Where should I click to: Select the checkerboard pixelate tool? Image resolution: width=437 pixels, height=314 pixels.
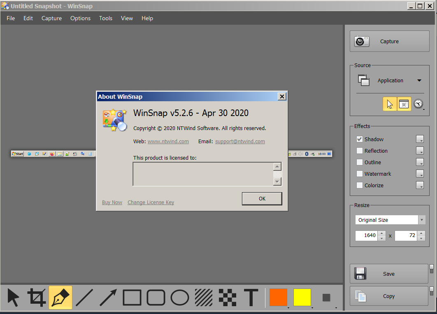click(228, 298)
